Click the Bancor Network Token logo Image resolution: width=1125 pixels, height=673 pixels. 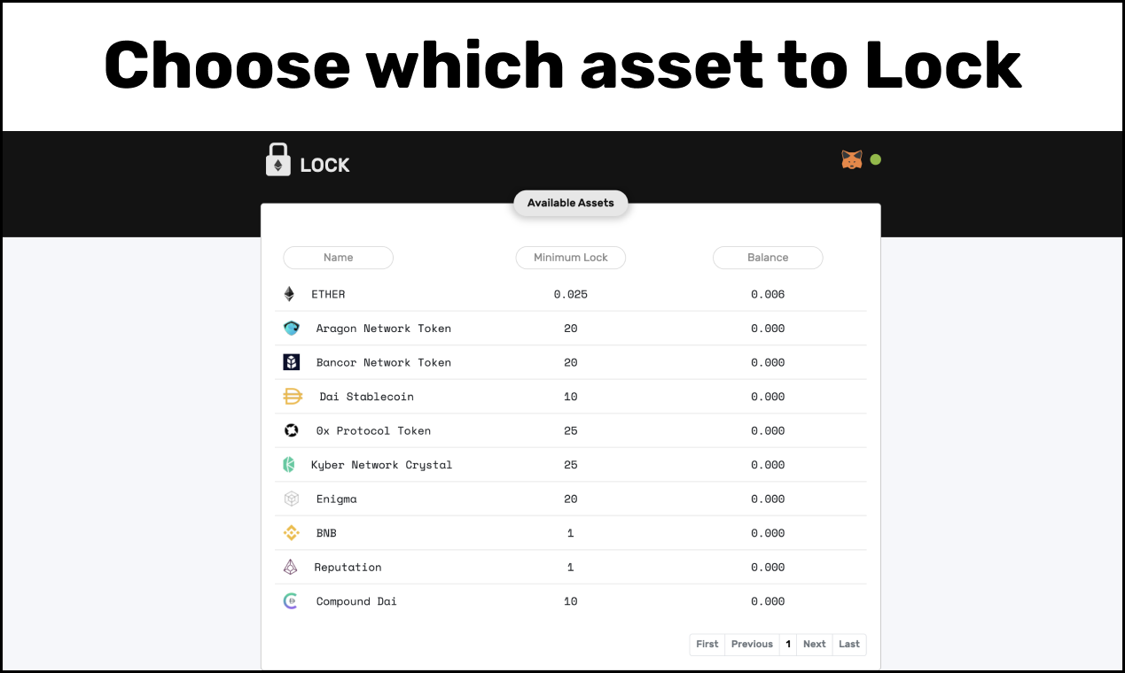point(291,362)
